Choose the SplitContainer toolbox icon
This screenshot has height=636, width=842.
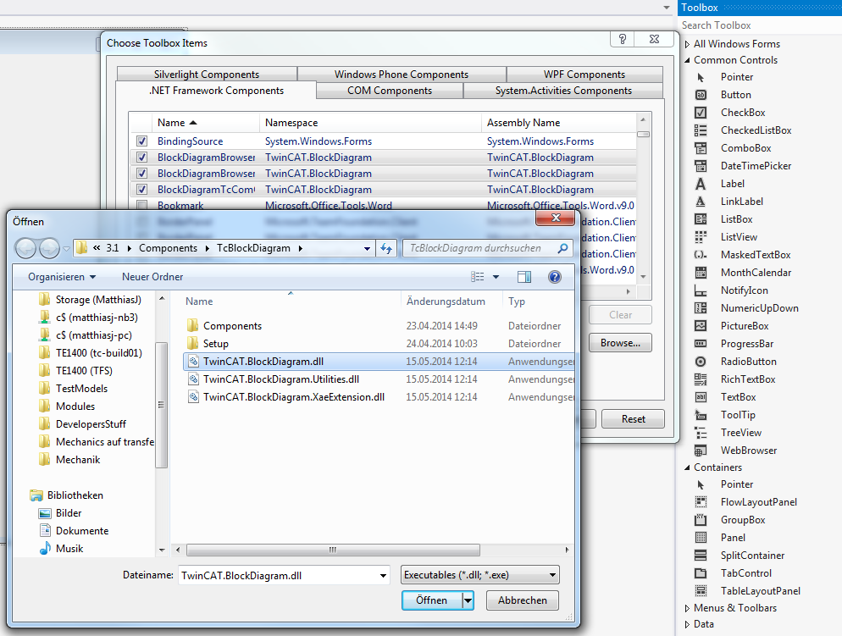click(701, 556)
